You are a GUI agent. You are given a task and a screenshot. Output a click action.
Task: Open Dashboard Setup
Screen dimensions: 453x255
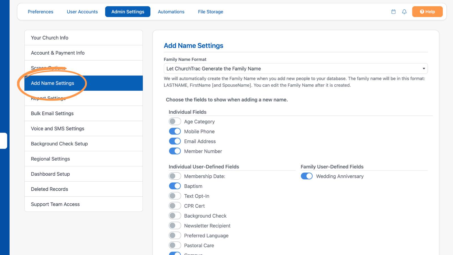[x=84, y=174]
